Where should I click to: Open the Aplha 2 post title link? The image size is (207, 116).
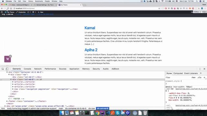point(91,50)
